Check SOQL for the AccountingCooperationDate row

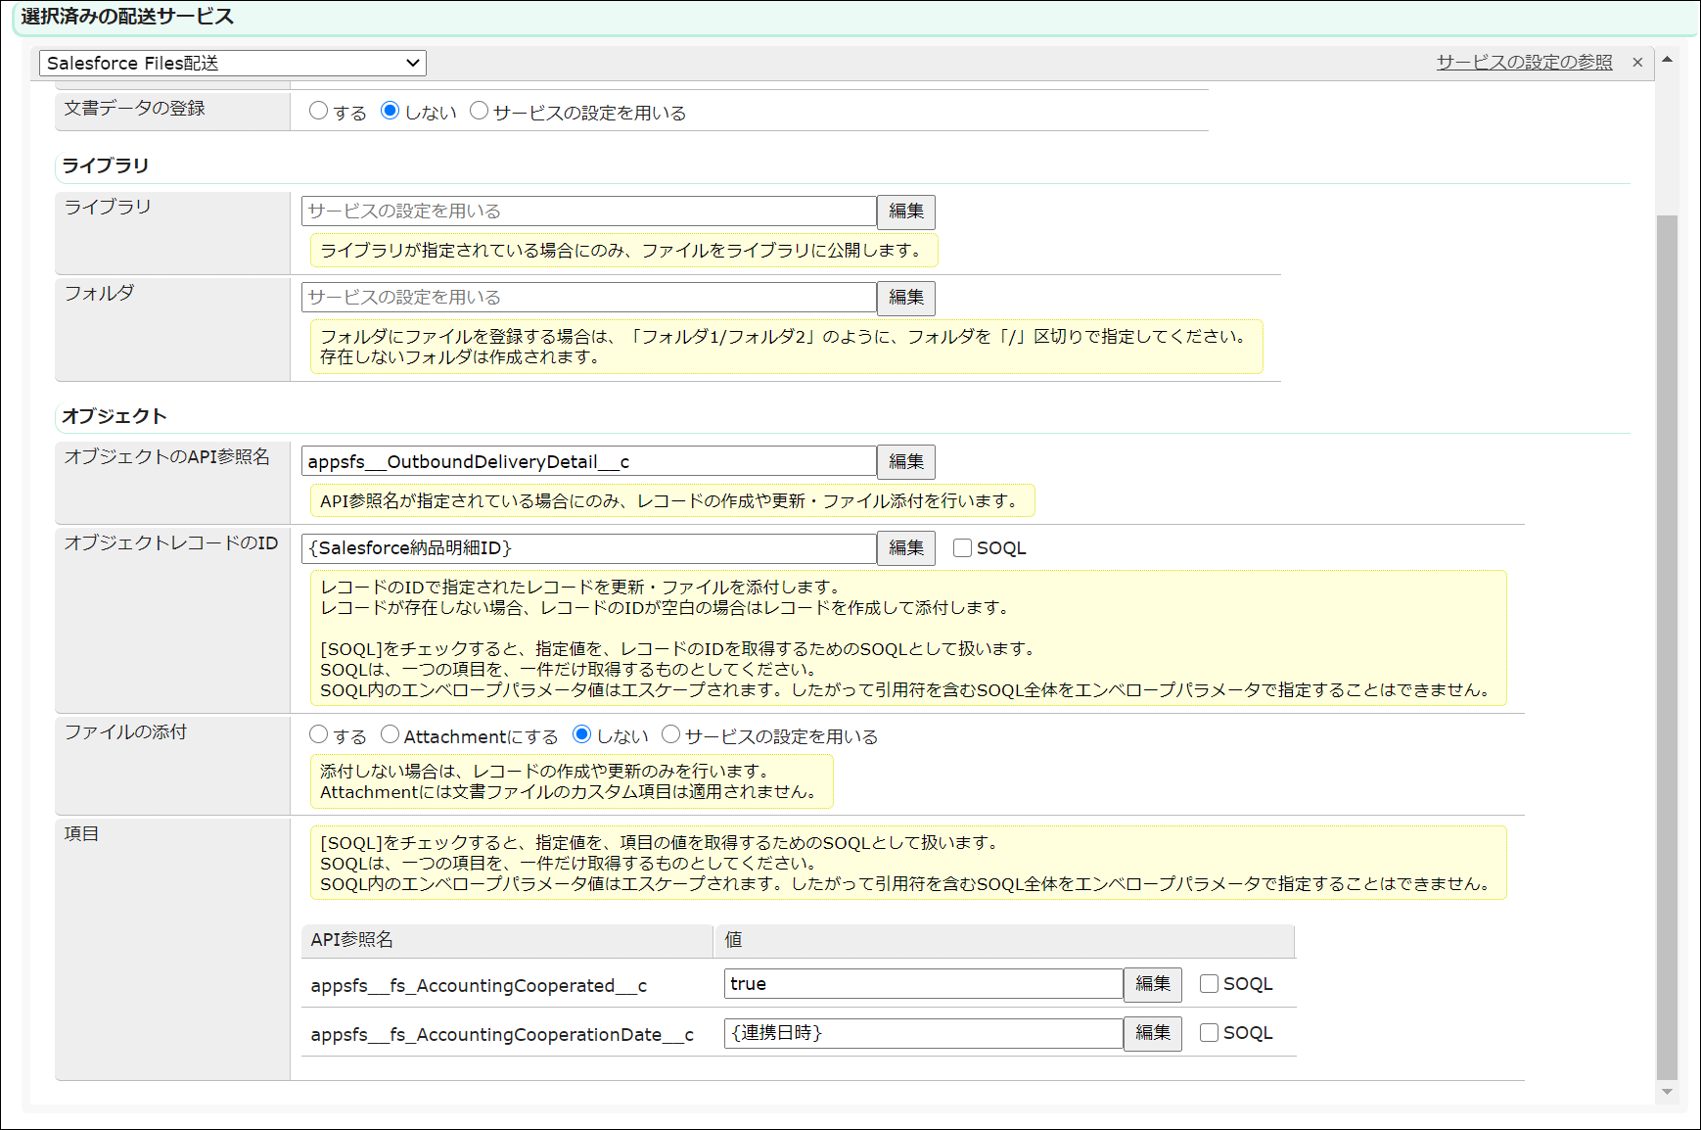pyautogui.click(x=1210, y=1033)
